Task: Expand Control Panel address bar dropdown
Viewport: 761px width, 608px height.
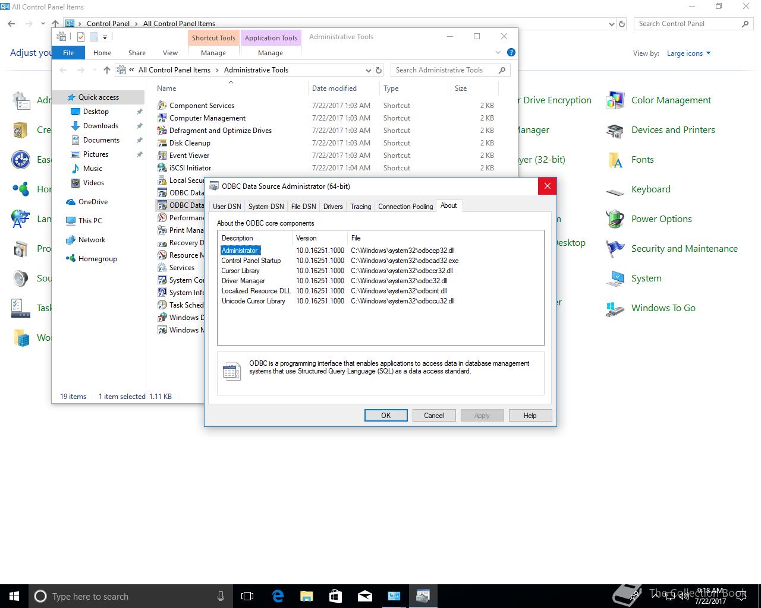Action: click(612, 24)
